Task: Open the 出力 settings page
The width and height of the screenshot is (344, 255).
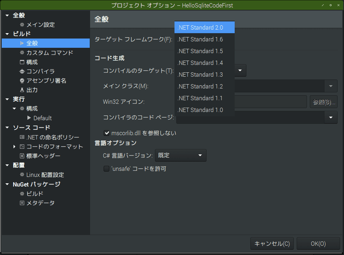Action: pos(32,90)
